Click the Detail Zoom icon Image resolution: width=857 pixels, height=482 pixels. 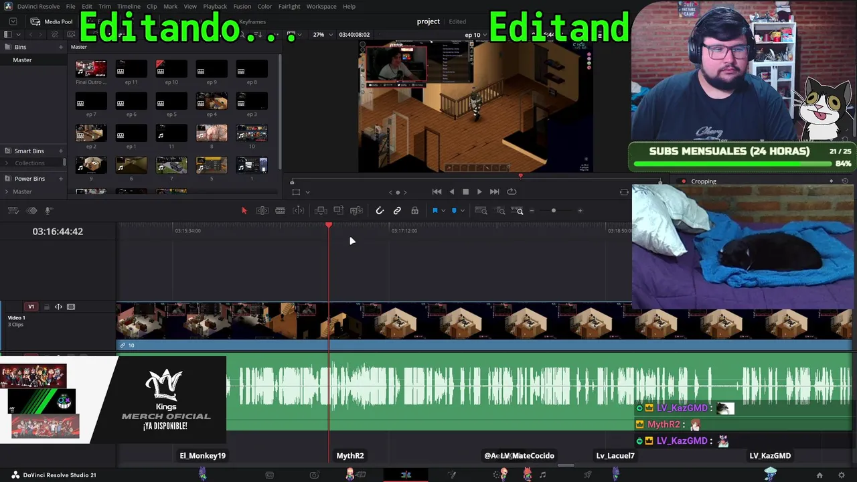[501, 211]
